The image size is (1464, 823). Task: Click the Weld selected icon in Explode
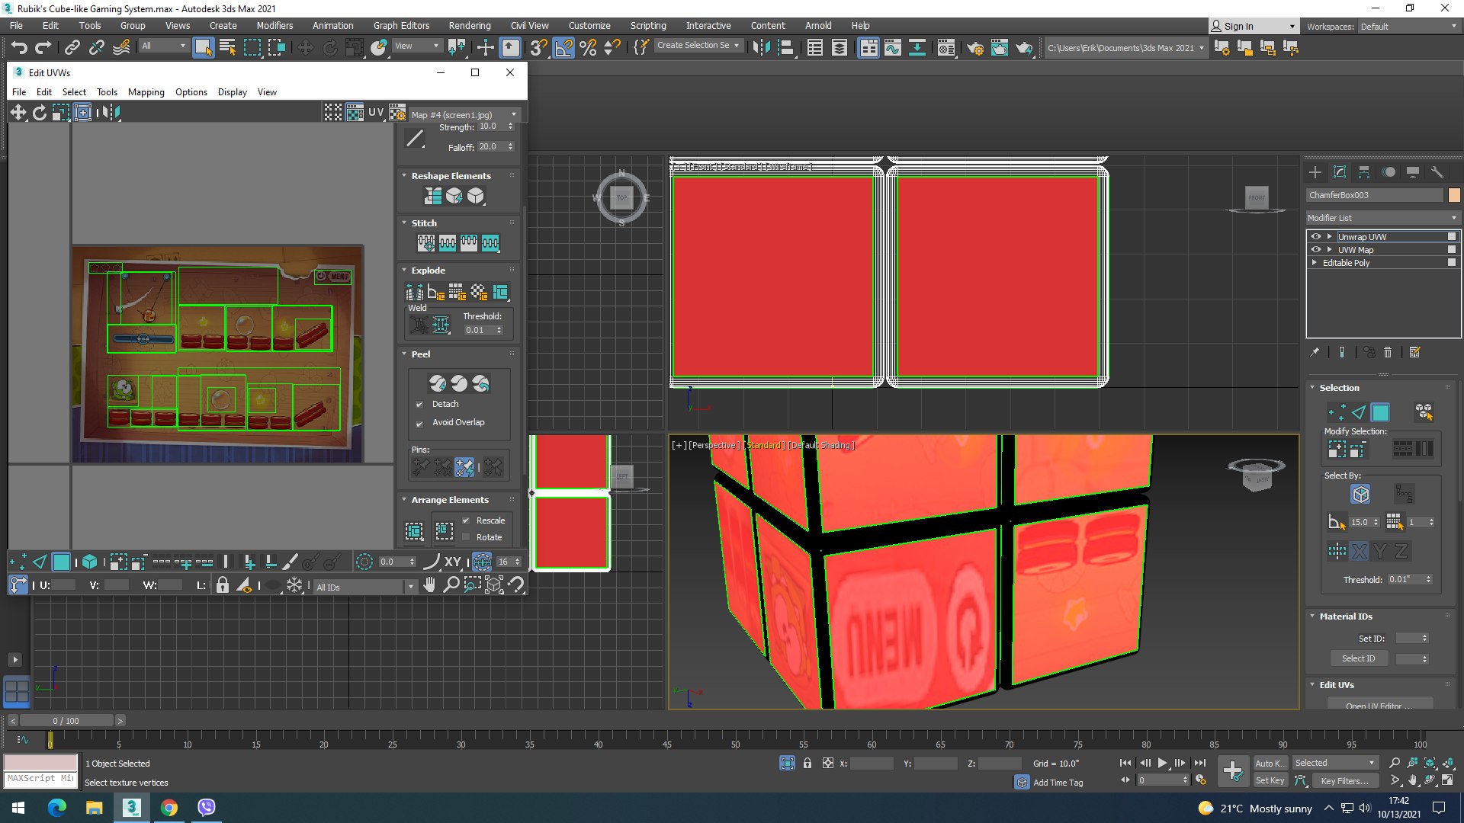[440, 325]
